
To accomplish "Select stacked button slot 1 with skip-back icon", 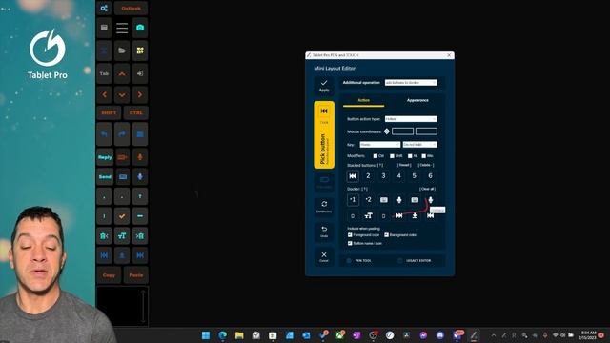I will 353,176.
